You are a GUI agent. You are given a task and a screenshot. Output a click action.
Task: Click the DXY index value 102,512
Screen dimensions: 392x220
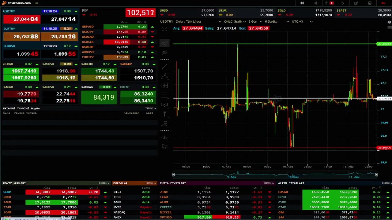point(140,13)
